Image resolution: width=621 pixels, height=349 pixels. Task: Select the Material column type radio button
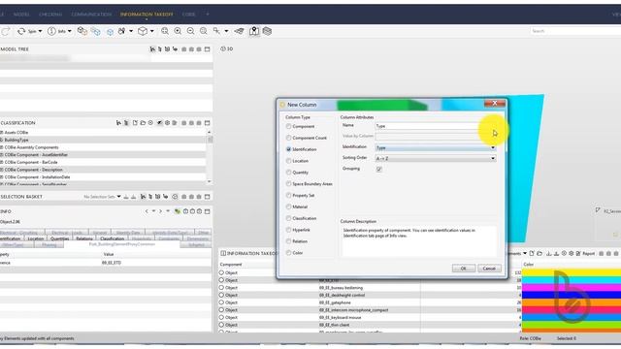(x=288, y=206)
